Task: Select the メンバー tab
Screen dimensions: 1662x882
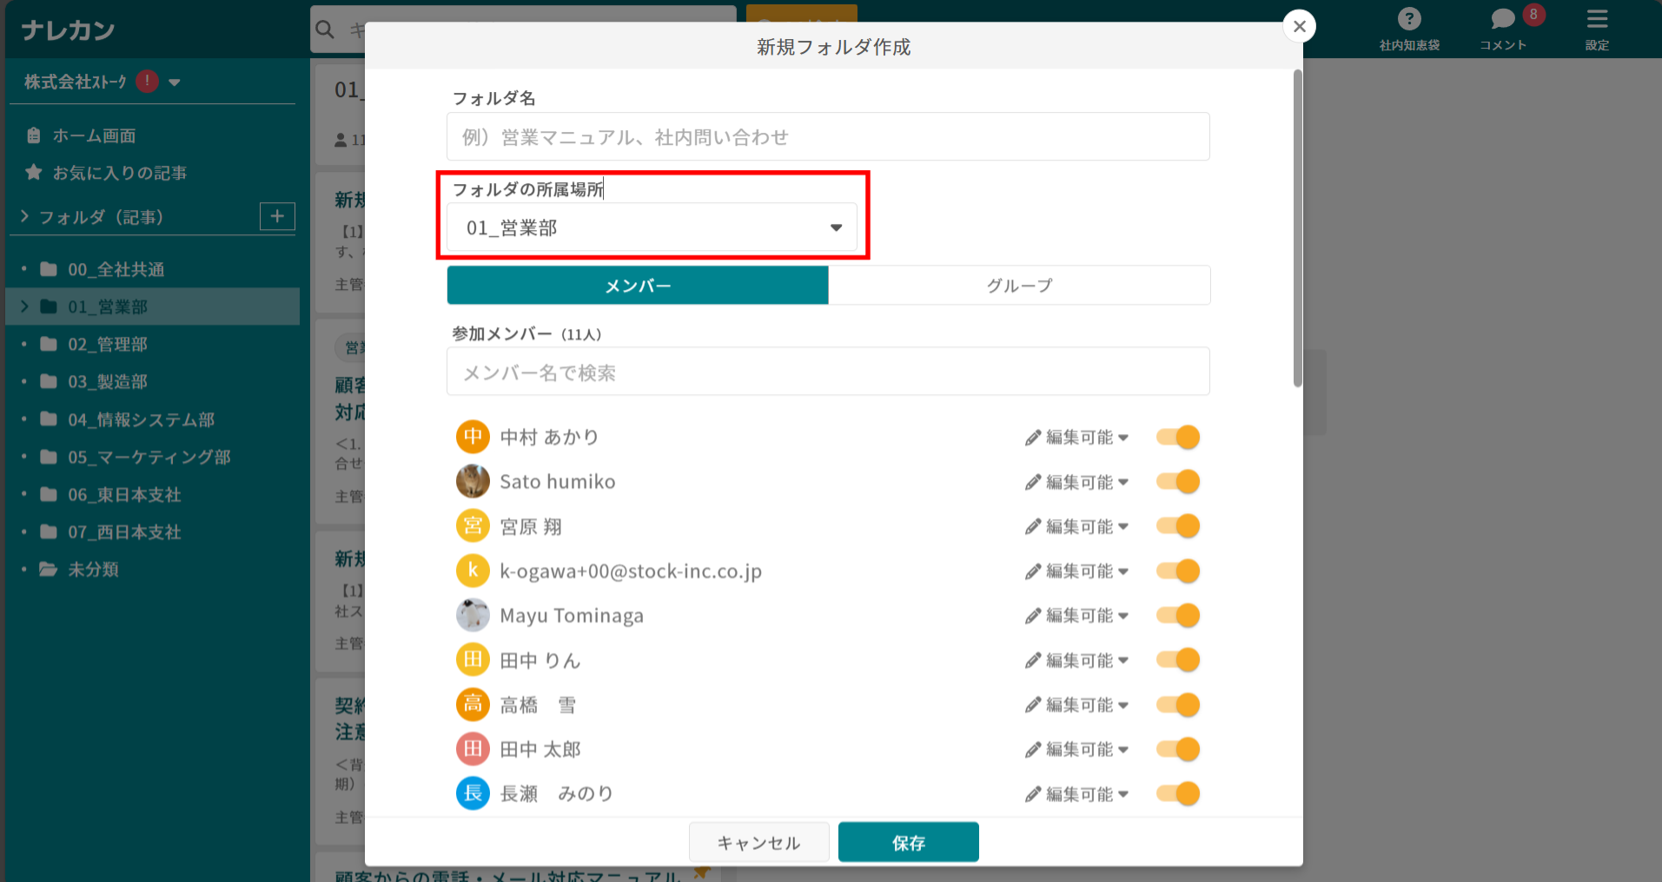Action: [637, 285]
